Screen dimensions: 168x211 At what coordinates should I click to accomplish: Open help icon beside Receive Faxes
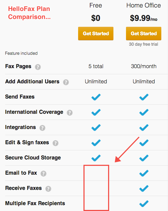click(x=48, y=189)
